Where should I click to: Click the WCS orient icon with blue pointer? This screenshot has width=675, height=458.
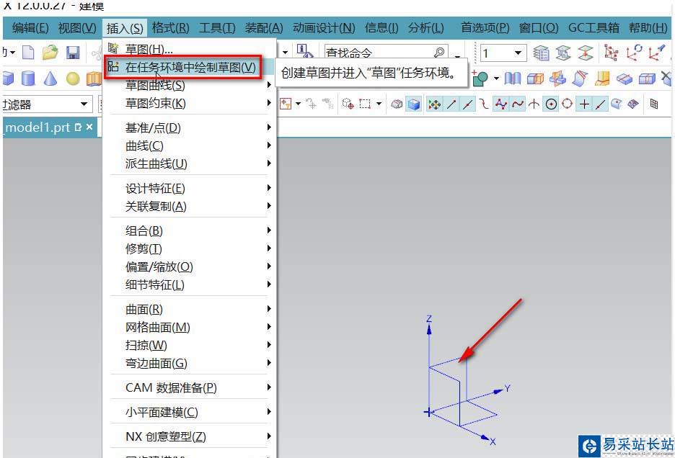[656, 53]
